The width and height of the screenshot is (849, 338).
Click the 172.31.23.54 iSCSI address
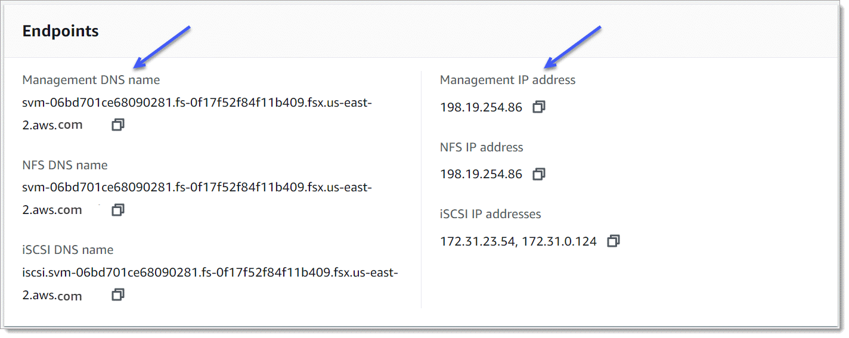477,242
